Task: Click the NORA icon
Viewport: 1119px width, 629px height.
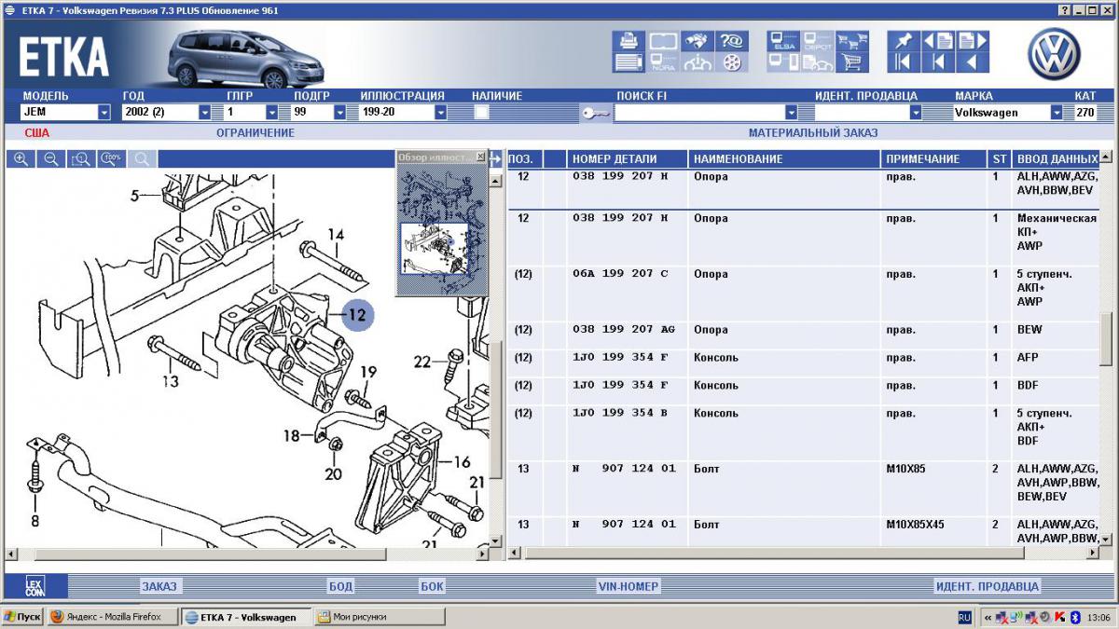Action: click(663, 62)
